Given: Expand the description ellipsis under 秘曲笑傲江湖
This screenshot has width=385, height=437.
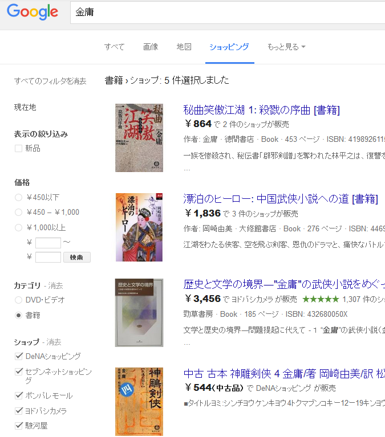Looking at the screenshot, I should [187, 169].
